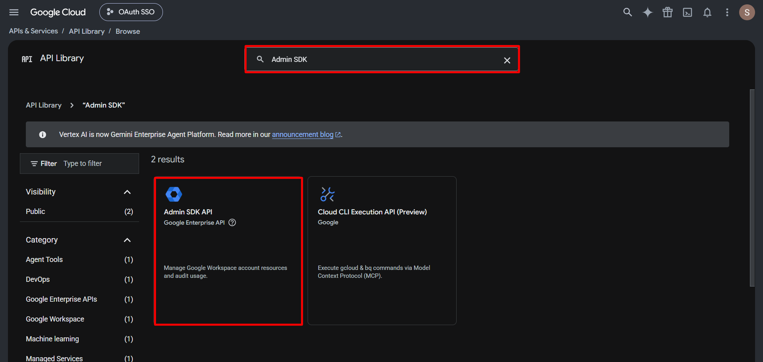Open the notifications bell
The height and width of the screenshot is (362, 763).
(x=707, y=12)
